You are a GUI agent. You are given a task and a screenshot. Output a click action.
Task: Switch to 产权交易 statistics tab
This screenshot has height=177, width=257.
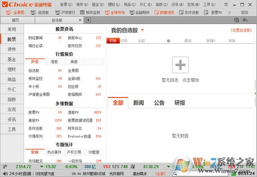click(x=74, y=152)
